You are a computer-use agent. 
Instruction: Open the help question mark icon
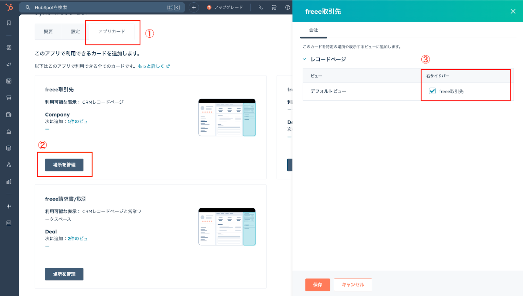tap(288, 8)
